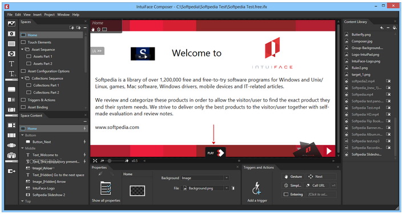Click the add space sequence icon
The height and width of the screenshot is (214, 403).
pyautogui.click(x=78, y=28)
